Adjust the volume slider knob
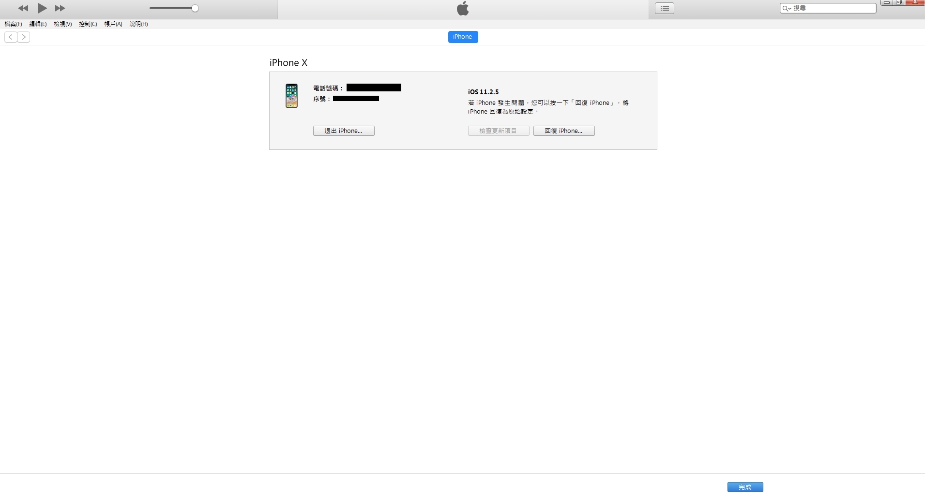The height and width of the screenshot is (496, 925). point(195,8)
